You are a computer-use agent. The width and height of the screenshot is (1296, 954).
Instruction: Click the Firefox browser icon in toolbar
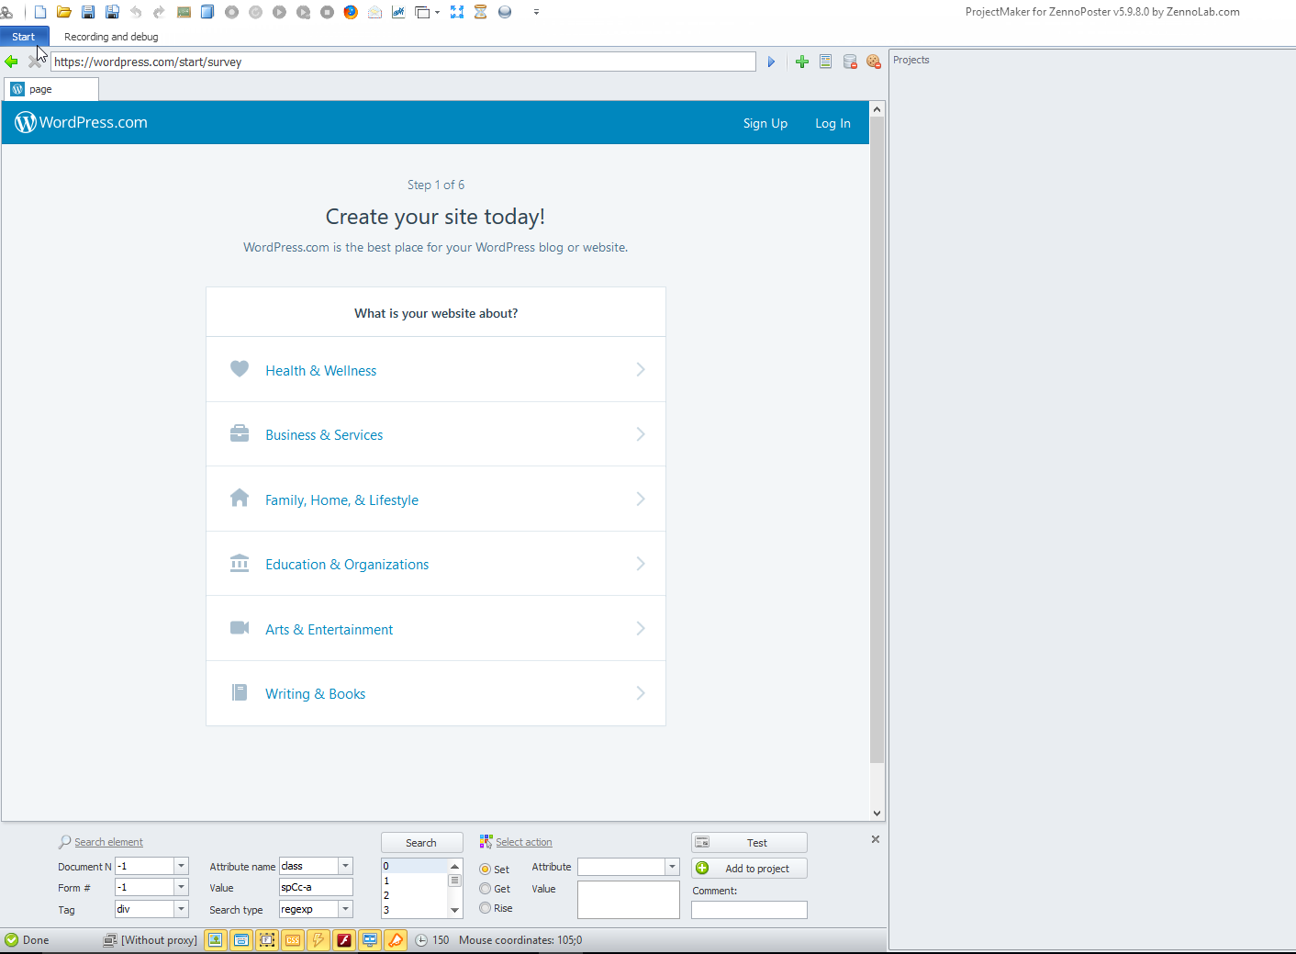(x=351, y=12)
